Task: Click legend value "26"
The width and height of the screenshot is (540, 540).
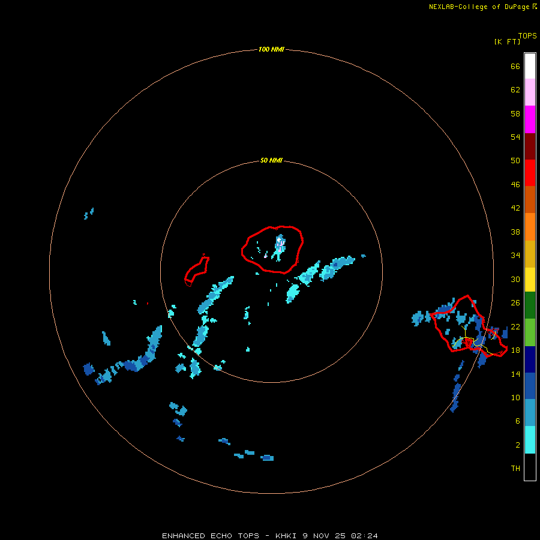Action: click(x=515, y=302)
